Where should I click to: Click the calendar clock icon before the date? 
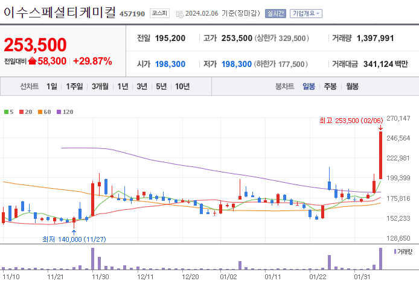click(179, 14)
